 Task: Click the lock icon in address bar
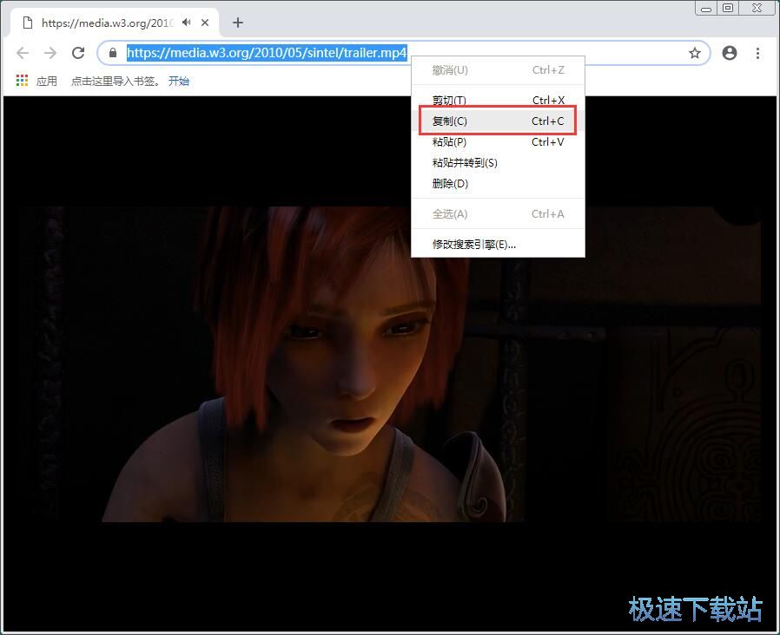[x=112, y=53]
